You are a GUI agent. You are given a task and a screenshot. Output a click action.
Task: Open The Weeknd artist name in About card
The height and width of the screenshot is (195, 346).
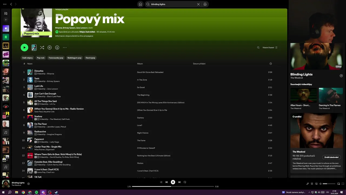click(299, 152)
